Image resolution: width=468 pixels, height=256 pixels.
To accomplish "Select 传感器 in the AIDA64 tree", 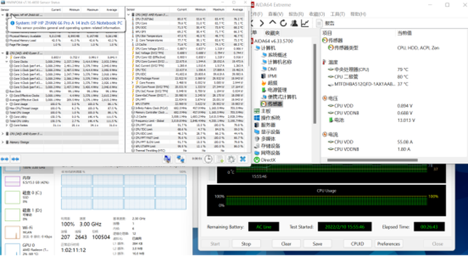I will (272, 104).
